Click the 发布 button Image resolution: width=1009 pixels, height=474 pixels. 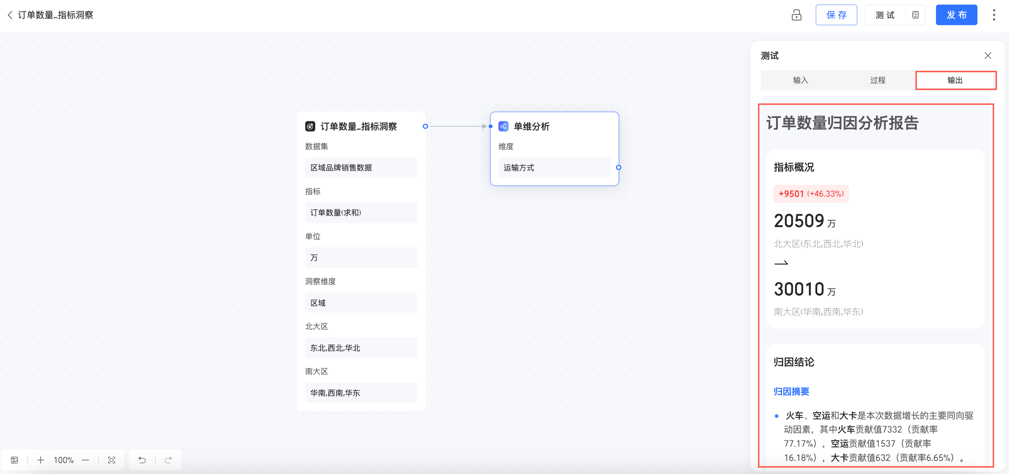(956, 15)
